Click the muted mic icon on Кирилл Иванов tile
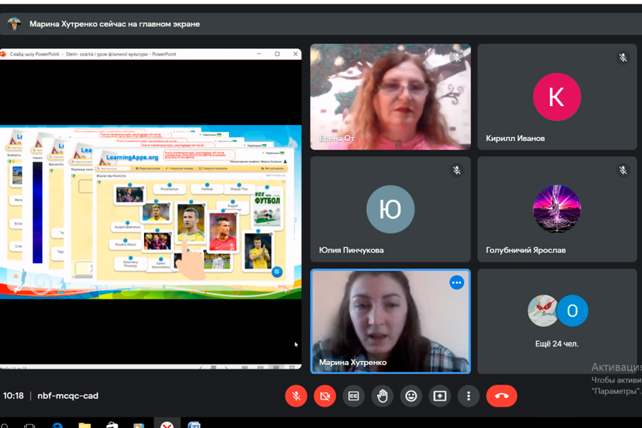642x428 pixels. click(623, 58)
